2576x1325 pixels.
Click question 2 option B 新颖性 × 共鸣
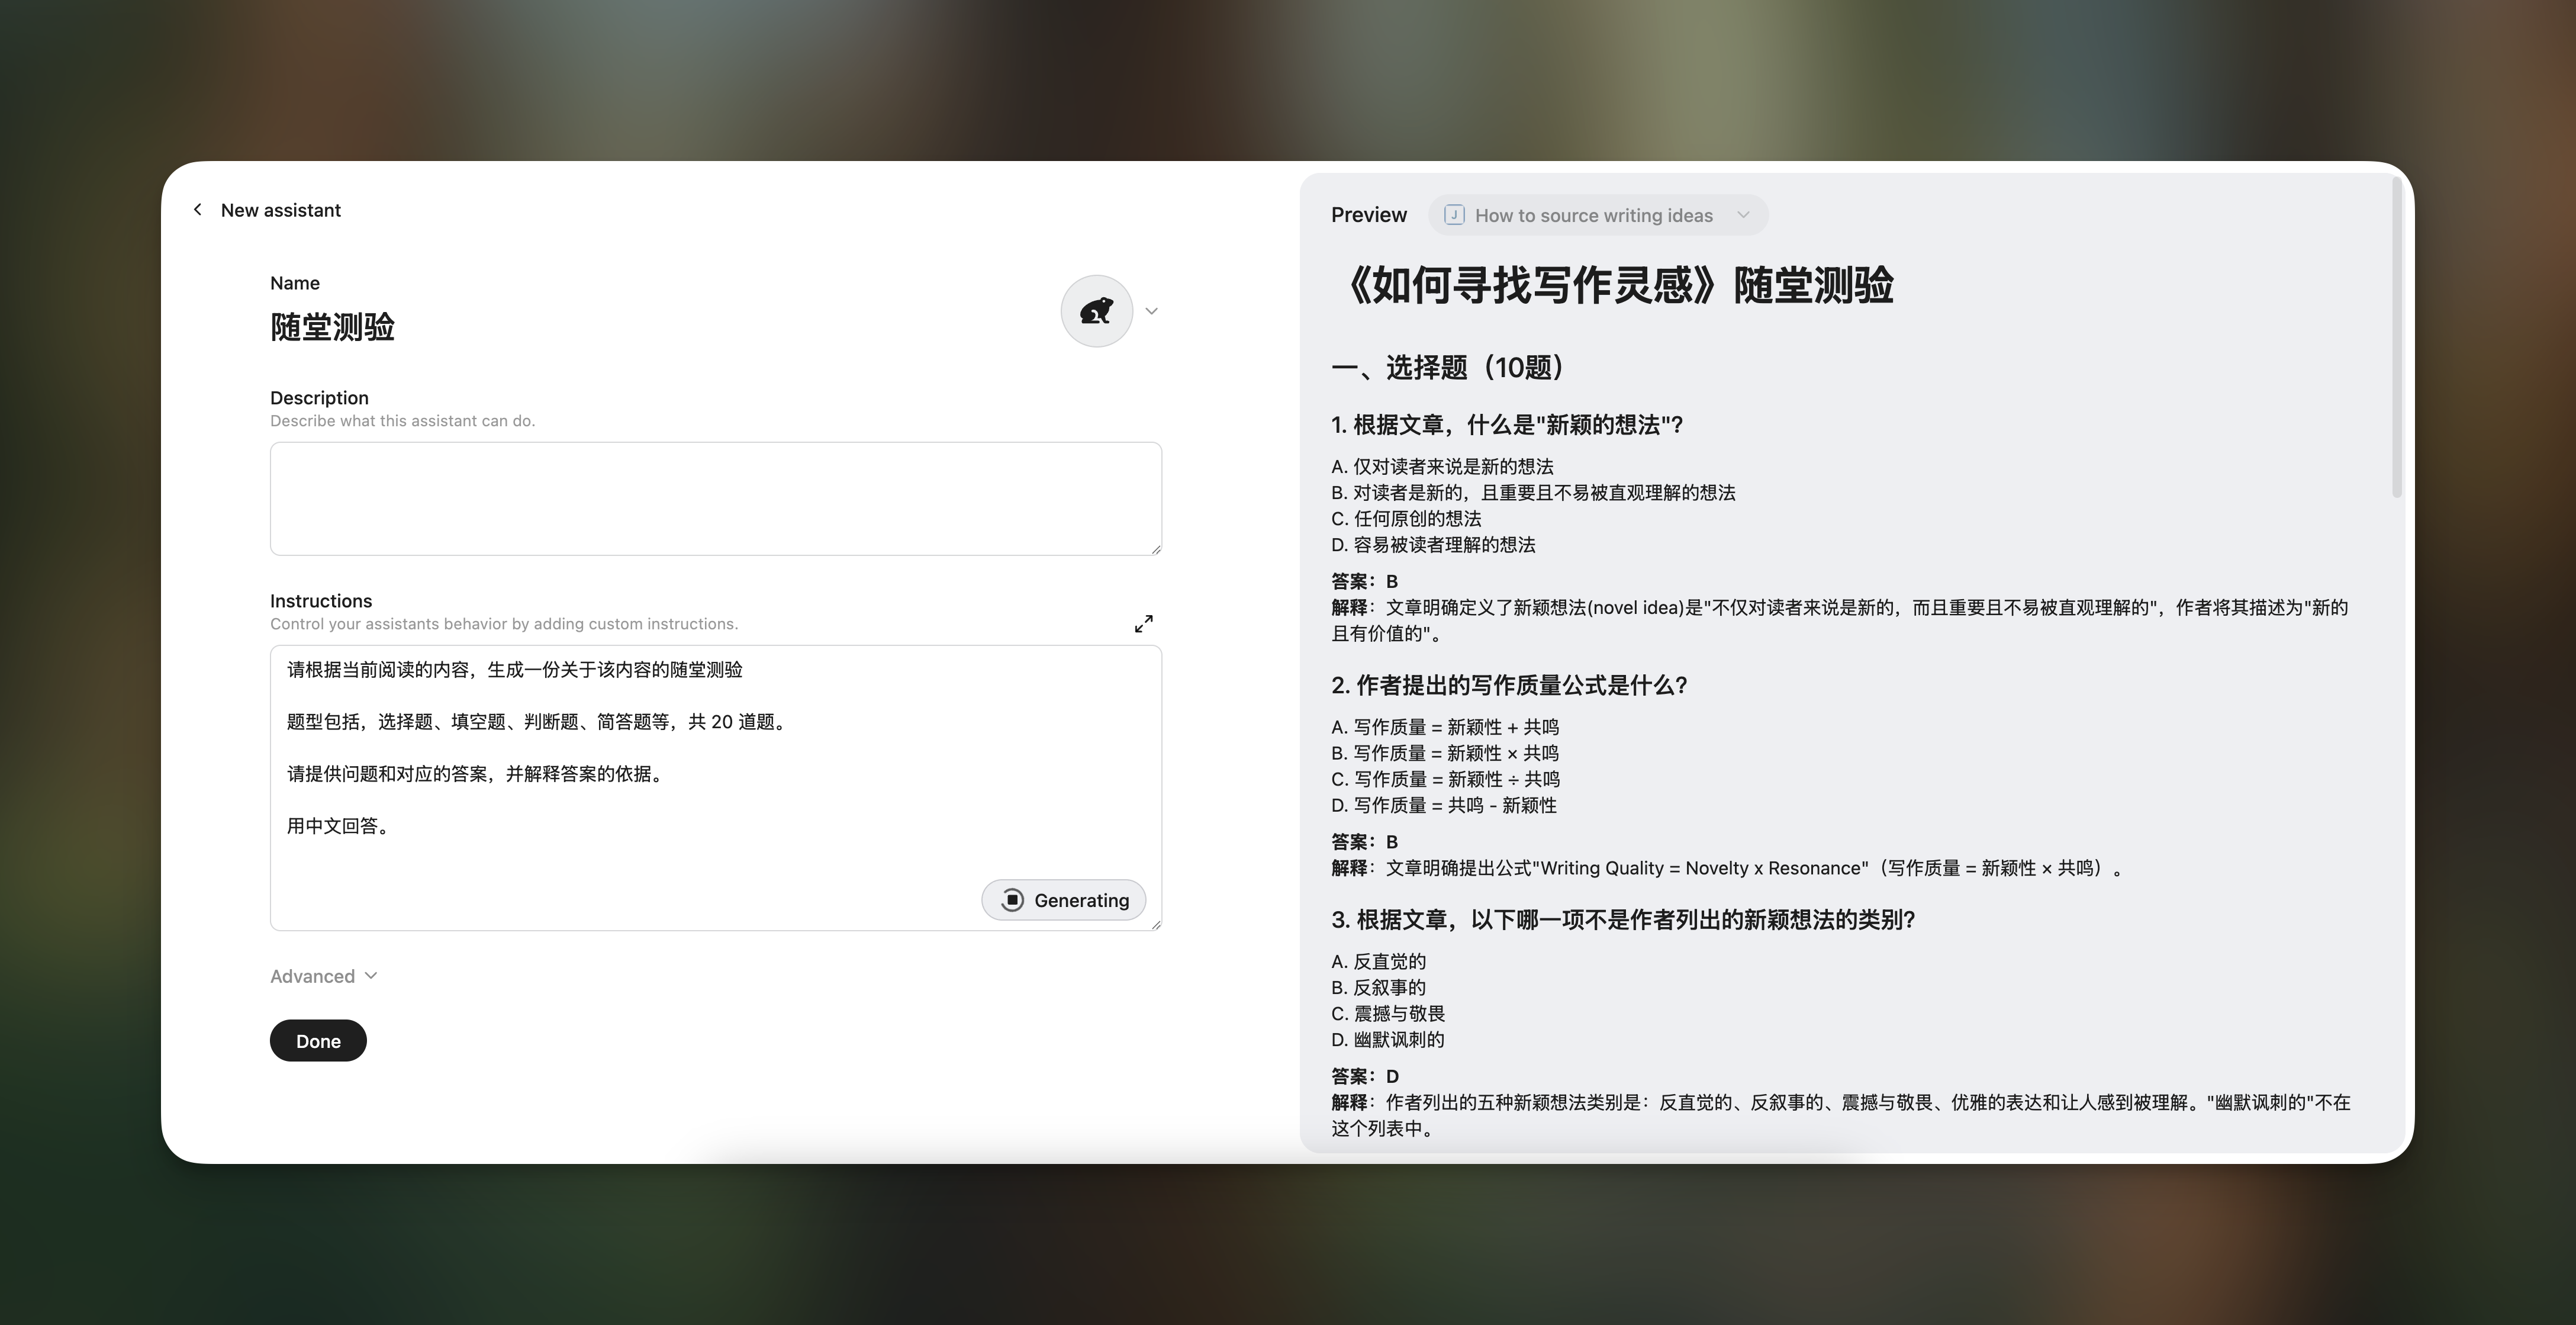pyautogui.click(x=1445, y=753)
